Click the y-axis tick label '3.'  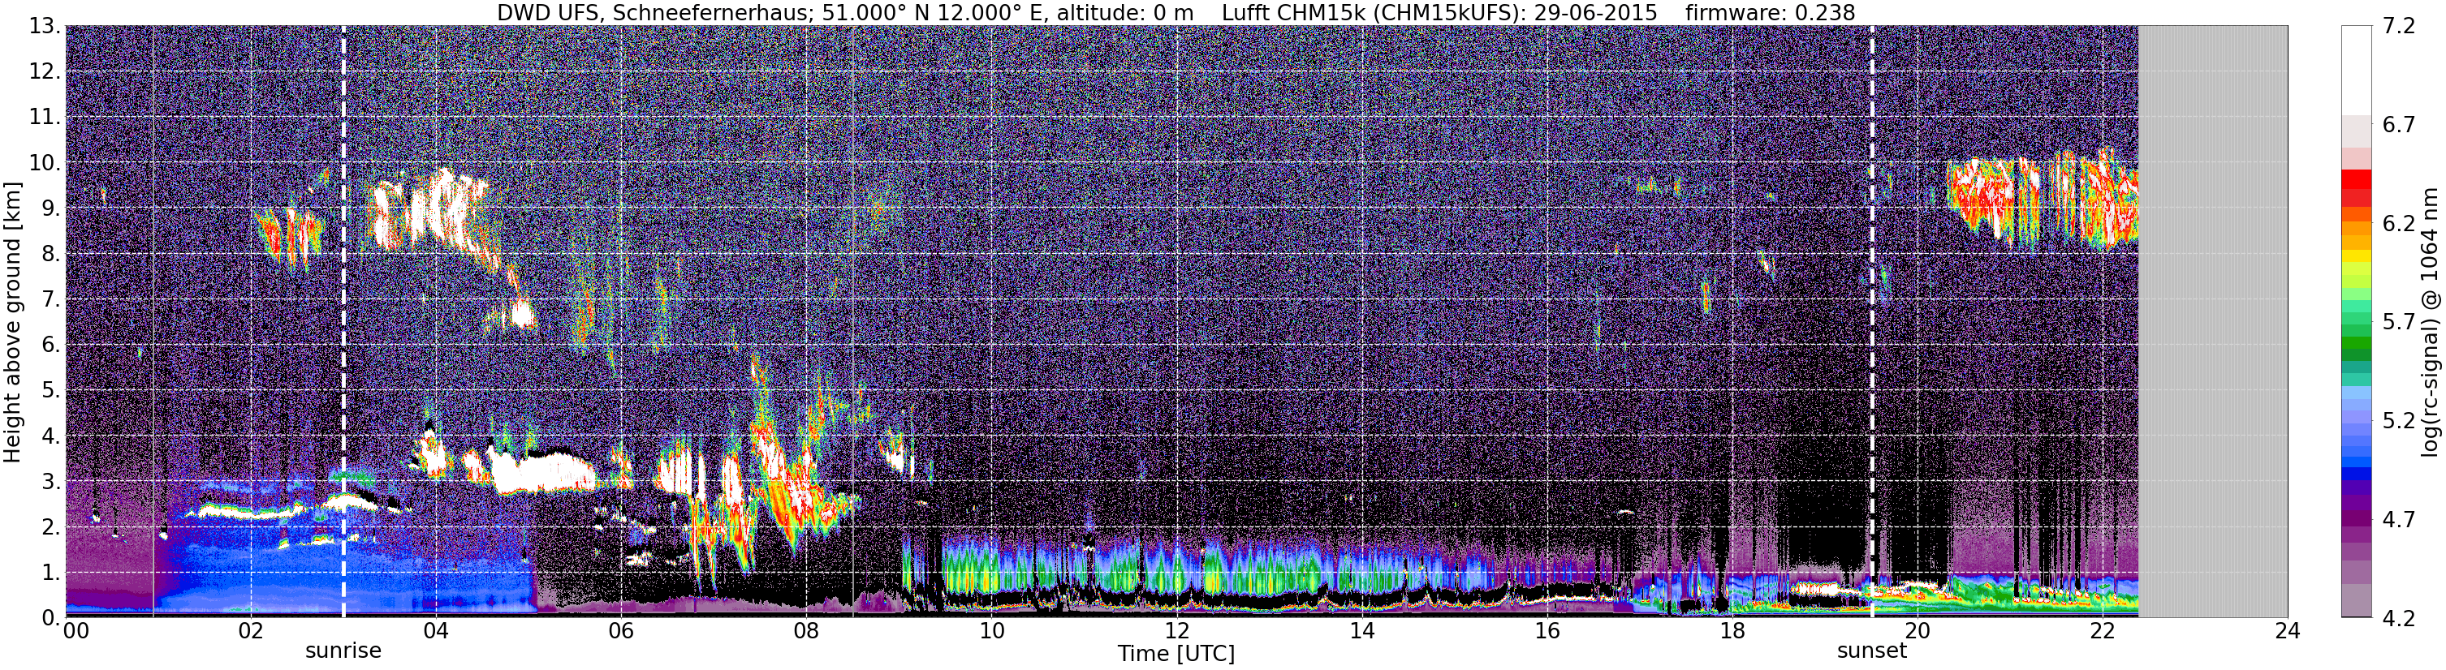coord(51,482)
